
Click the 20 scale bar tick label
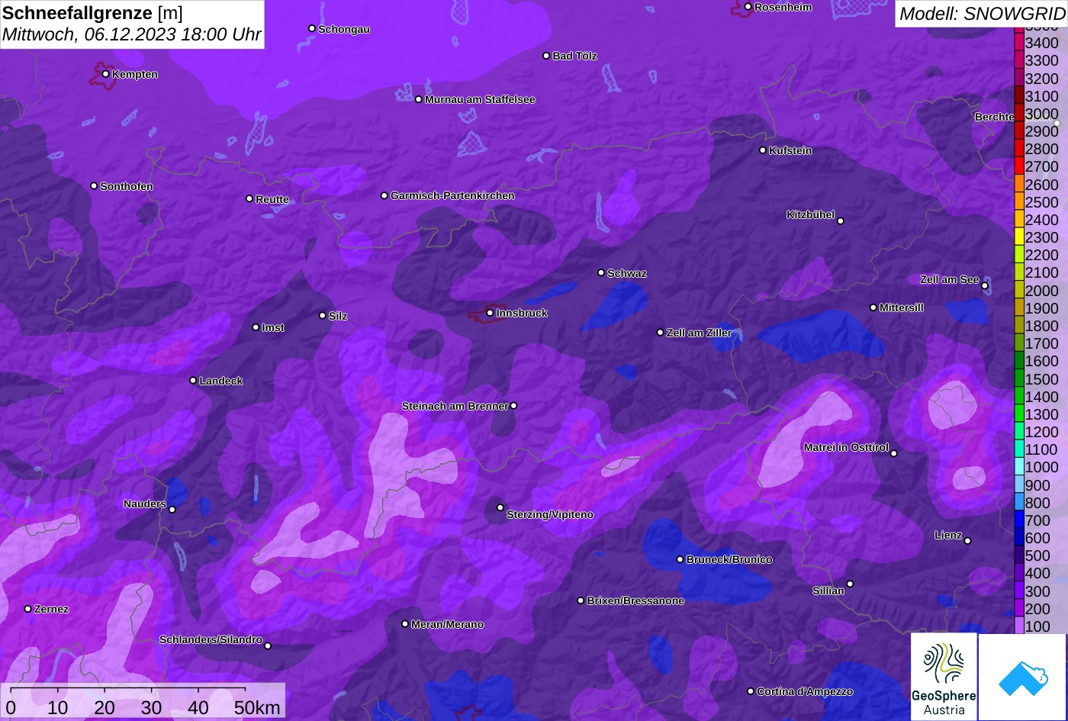click(105, 707)
